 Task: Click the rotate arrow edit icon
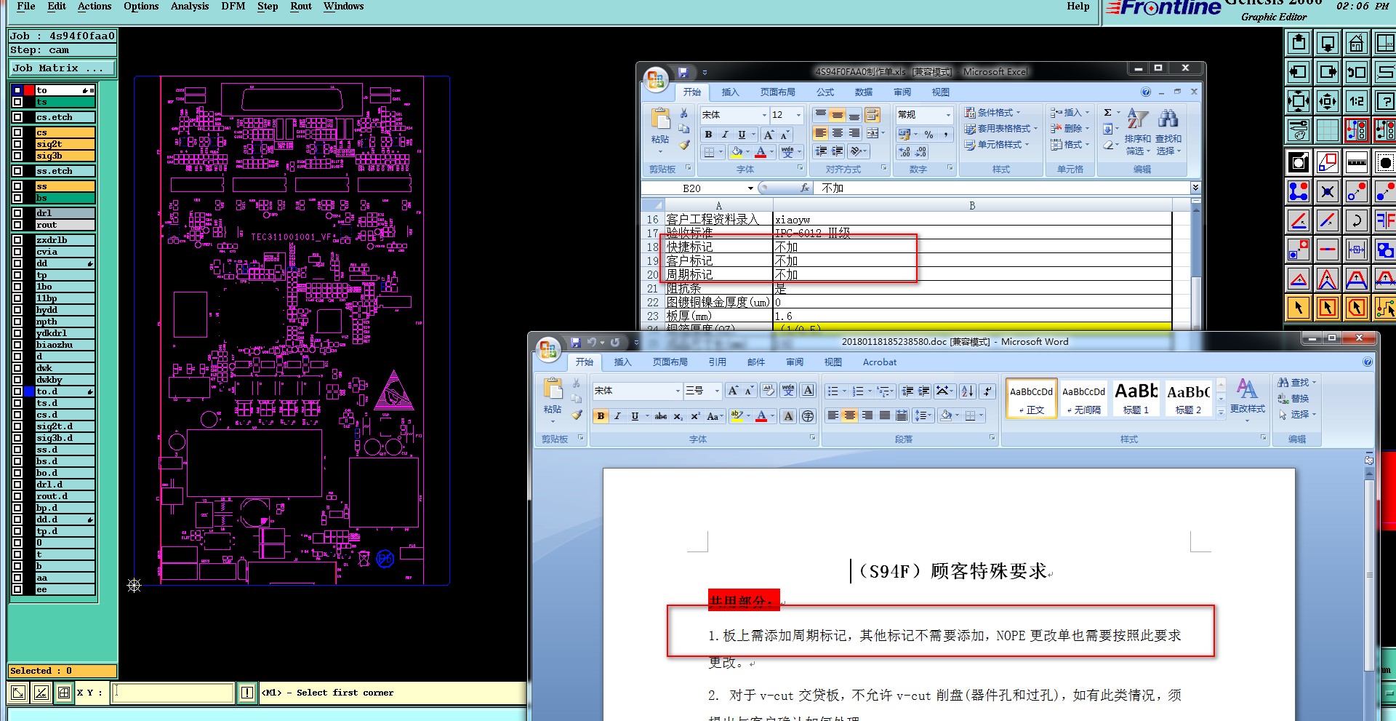[1356, 220]
